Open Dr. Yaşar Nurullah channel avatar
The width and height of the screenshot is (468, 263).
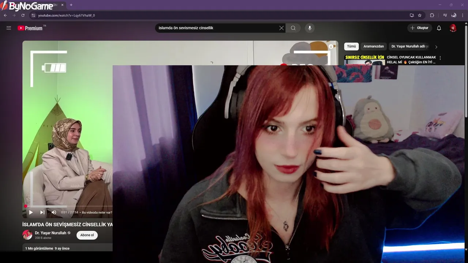tap(27, 235)
